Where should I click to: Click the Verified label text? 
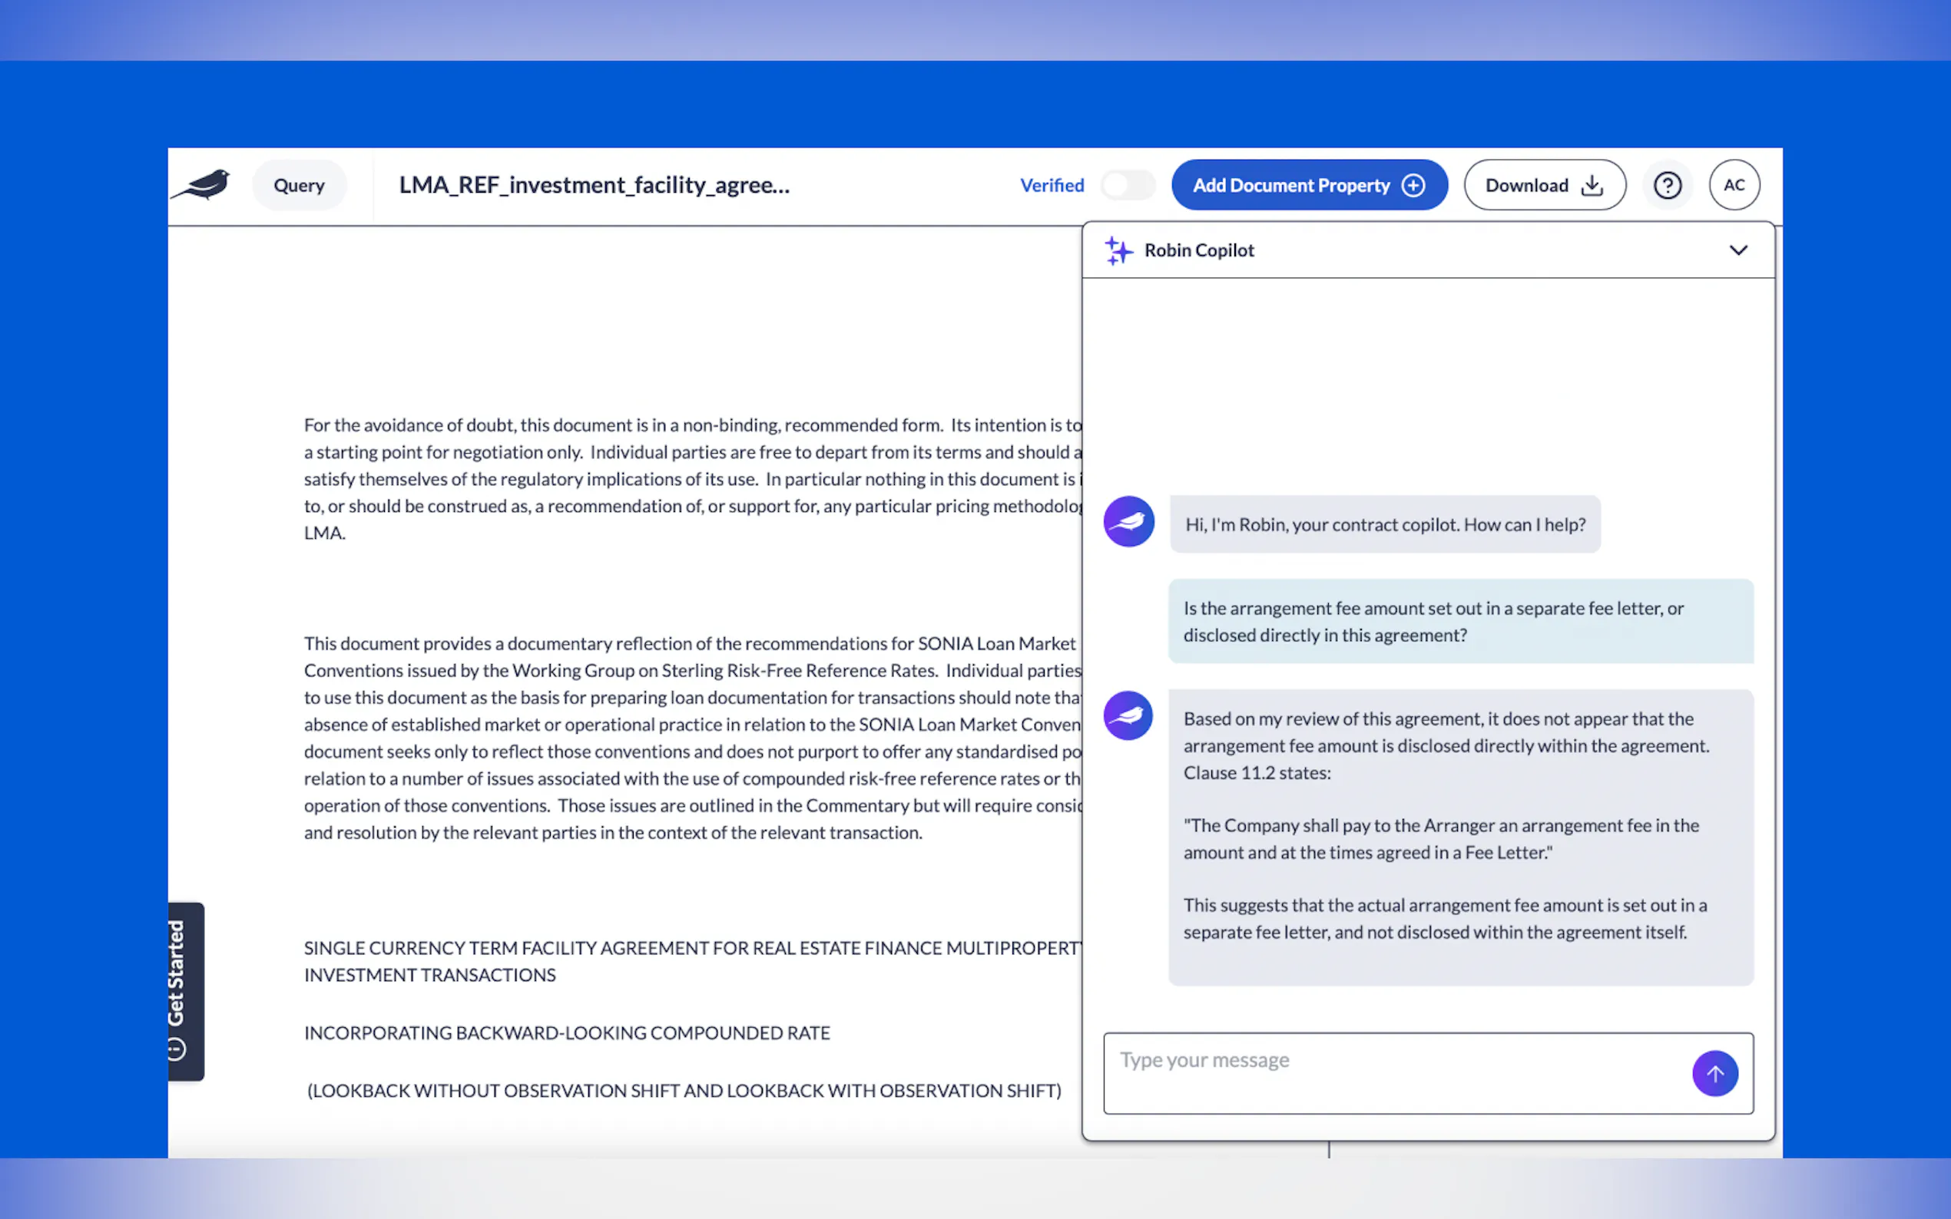(1052, 186)
